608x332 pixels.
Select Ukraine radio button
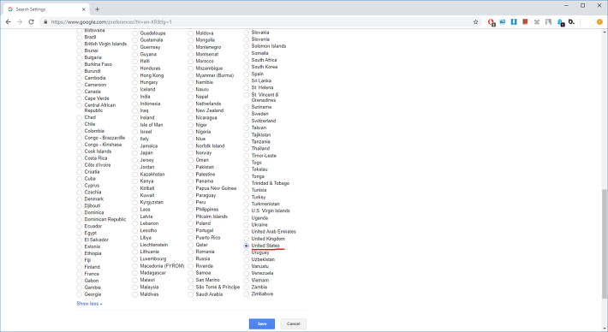(x=247, y=225)
